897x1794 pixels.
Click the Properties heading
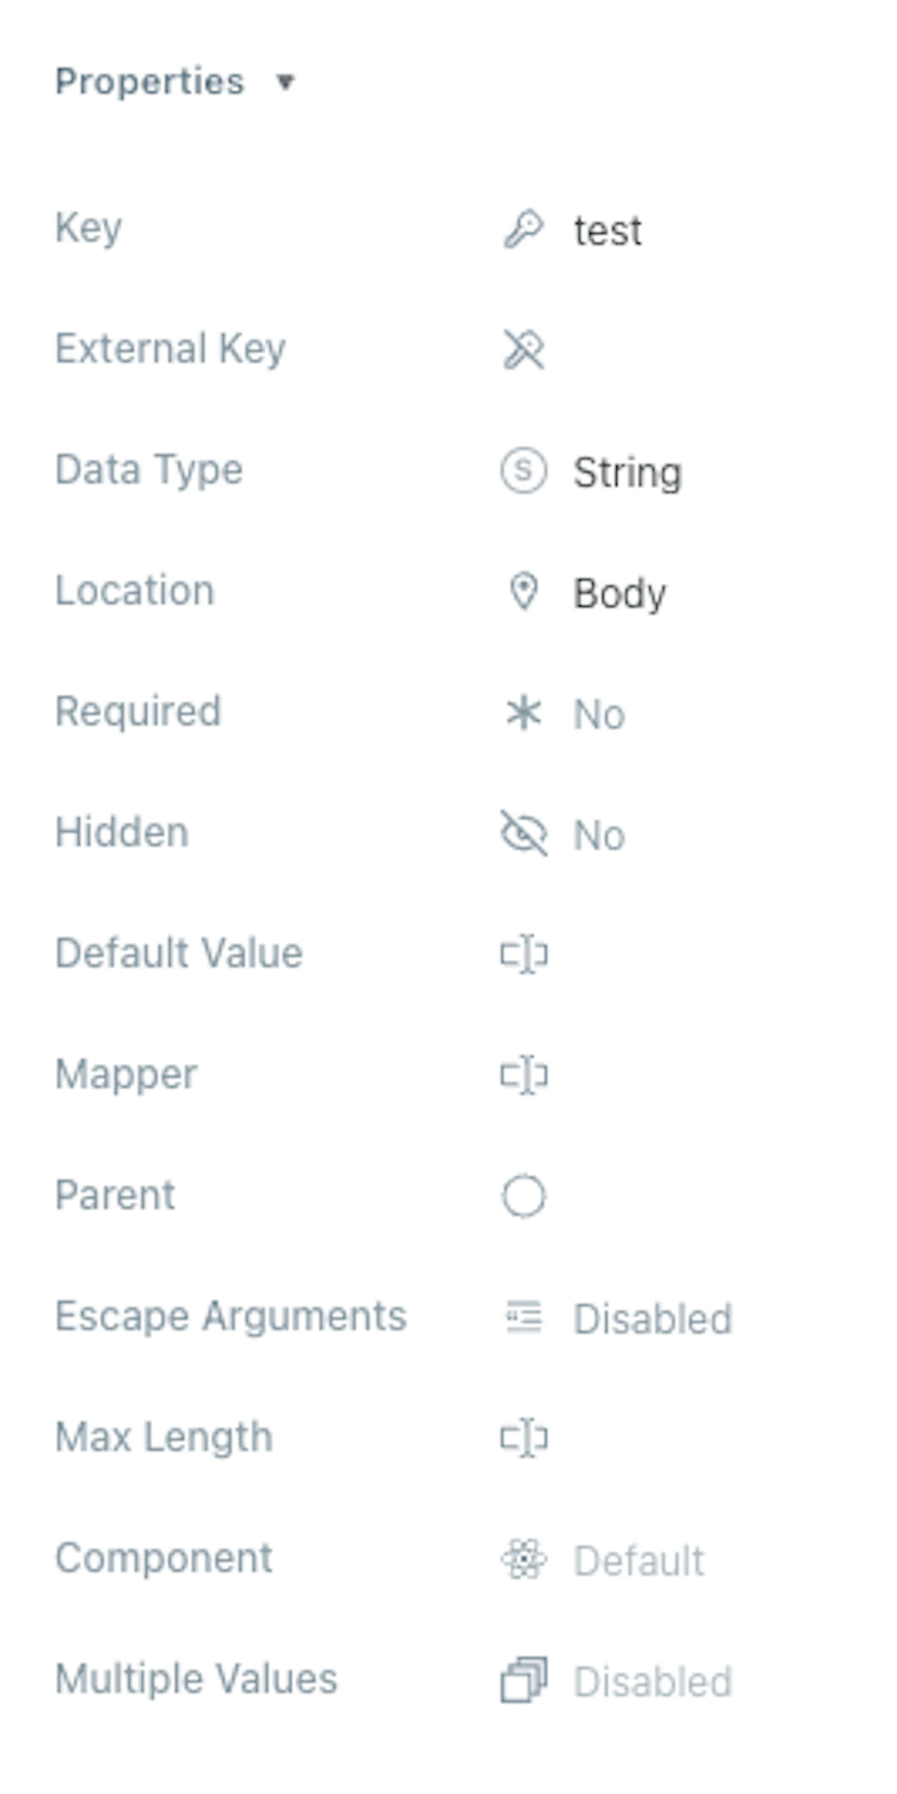150,81
